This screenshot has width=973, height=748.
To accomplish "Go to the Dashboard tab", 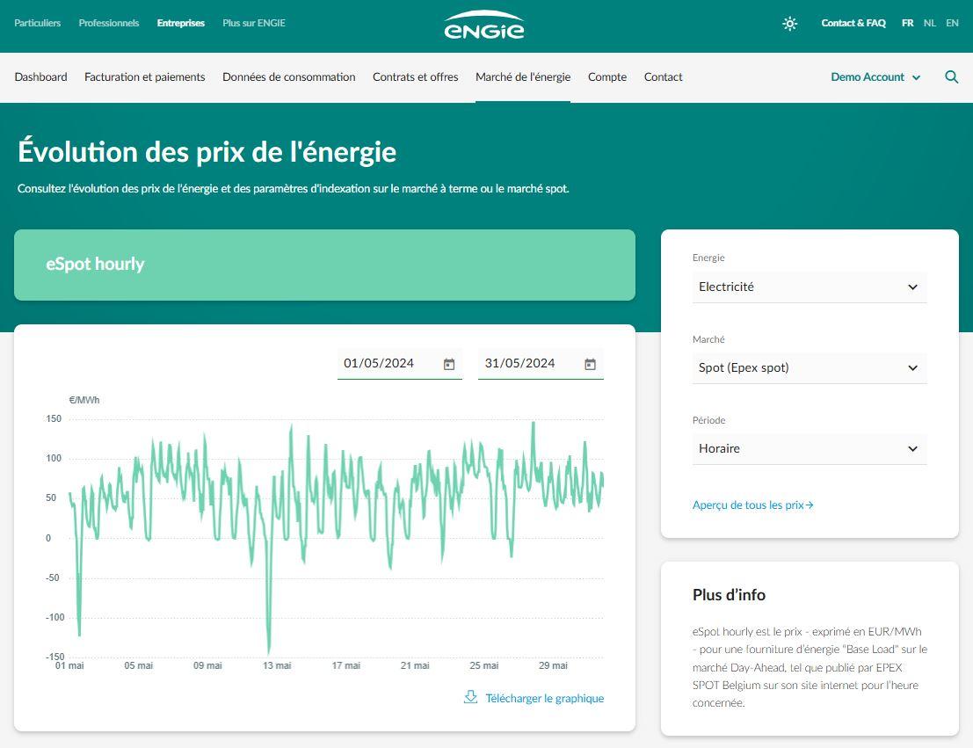I will click(x=41, y=77).
